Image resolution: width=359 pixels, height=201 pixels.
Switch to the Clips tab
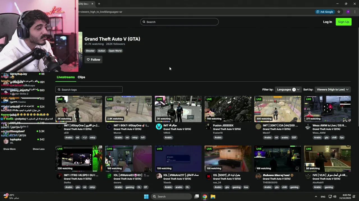point(81,77)
